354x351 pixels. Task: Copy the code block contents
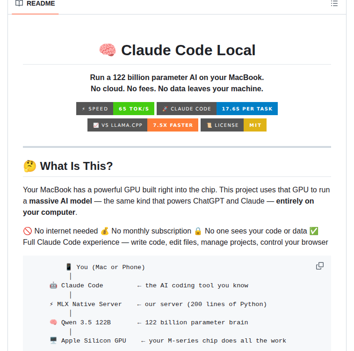point(320,266)
